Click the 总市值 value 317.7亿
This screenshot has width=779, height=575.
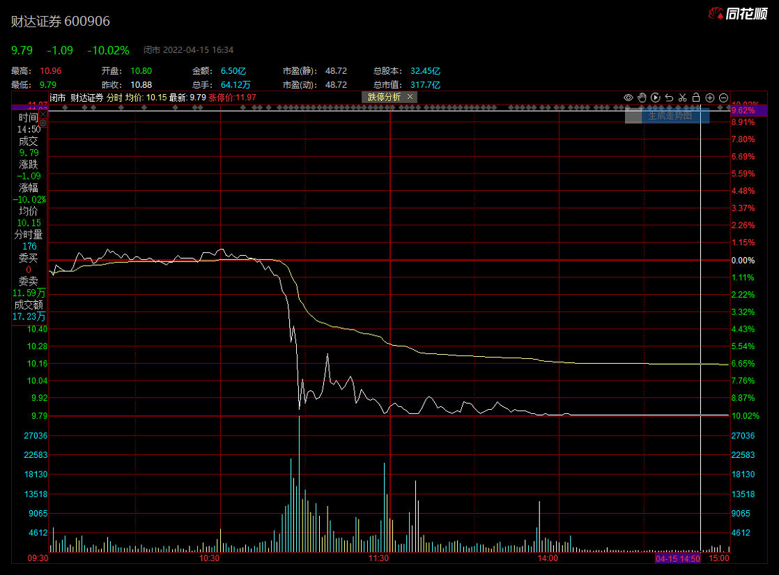point(425,85)
